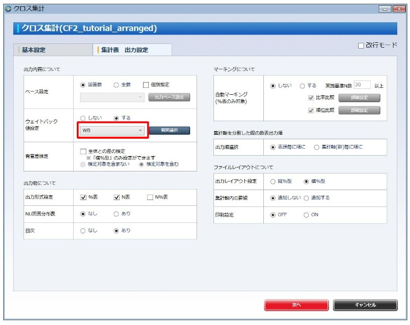This screenshot has width=410, height=325.
Task: Set 目次 to なし
Action: click(83, 231)
